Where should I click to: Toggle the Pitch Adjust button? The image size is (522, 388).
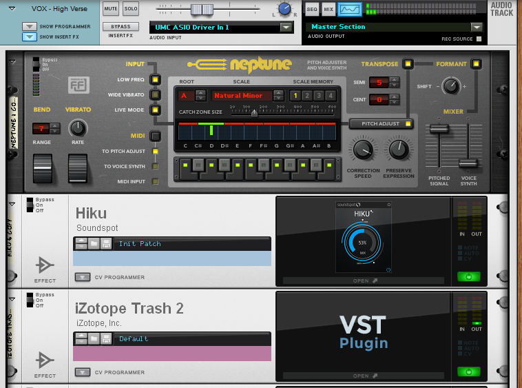click(381, 123)
